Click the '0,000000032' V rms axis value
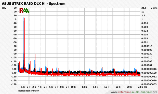 [149, 77]
